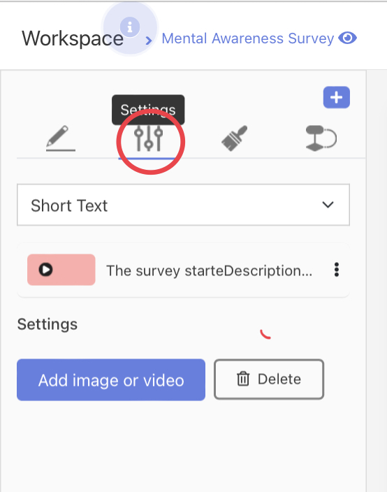Toggle preview with the eye icon

point(347,38)
